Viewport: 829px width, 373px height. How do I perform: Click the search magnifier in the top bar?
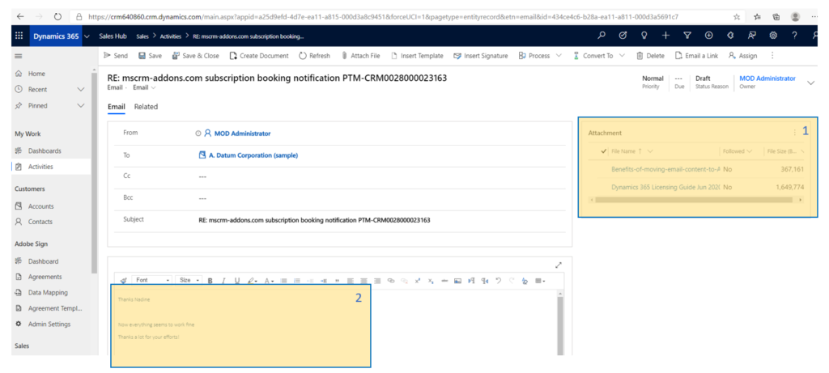tap(601, 36)
